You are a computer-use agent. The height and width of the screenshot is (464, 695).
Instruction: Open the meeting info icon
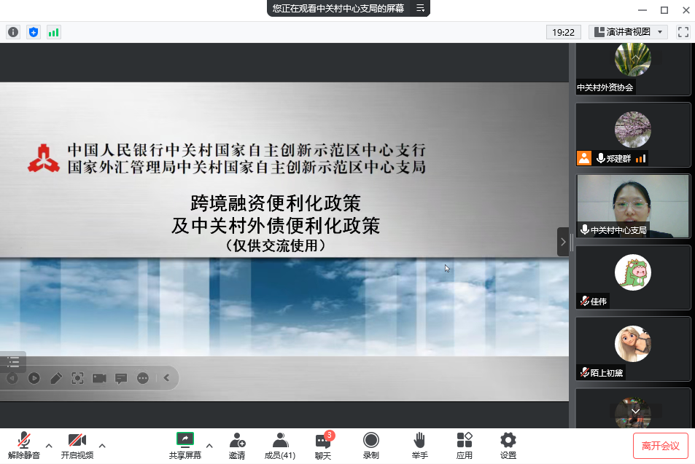[13, 32]
